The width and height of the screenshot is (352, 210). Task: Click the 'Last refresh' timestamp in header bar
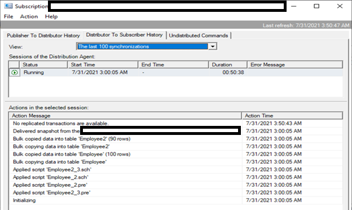[306, 25]
